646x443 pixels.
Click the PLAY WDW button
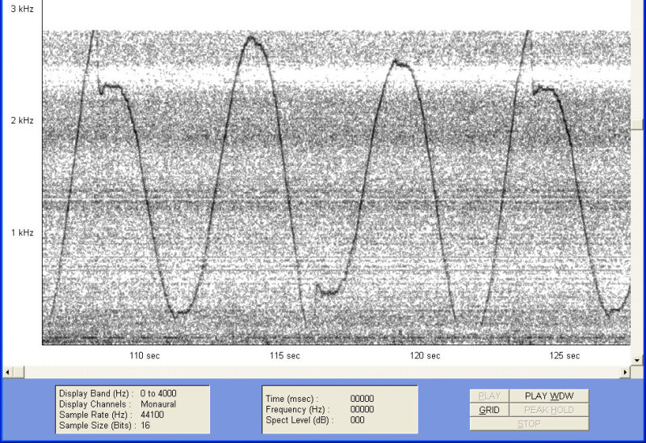pyautogui.click(x=549, y=396)
